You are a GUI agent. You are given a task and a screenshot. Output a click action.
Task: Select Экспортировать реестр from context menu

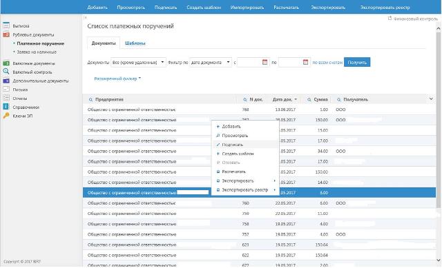[245, 190]
